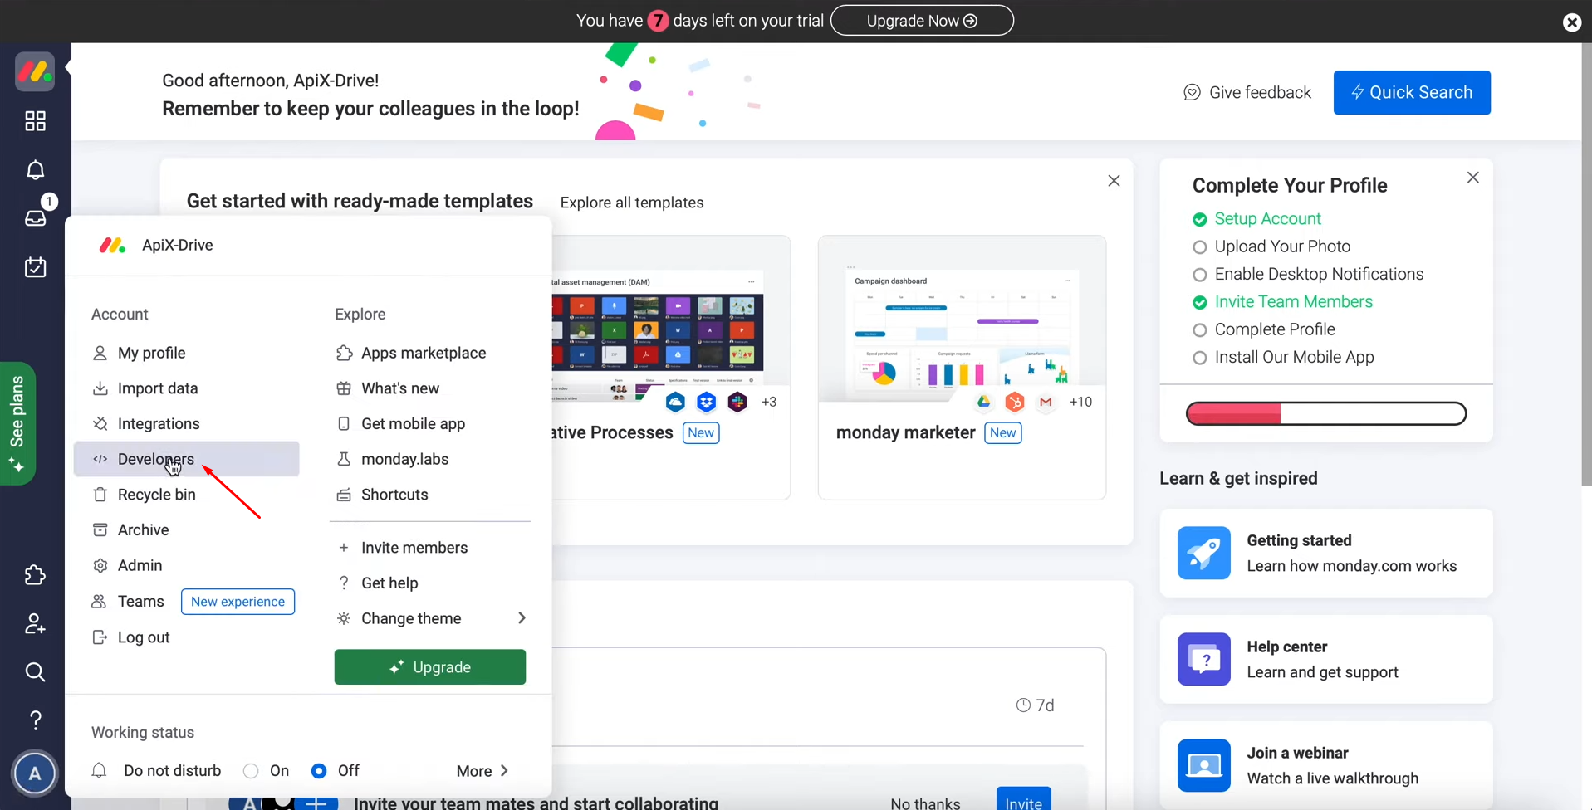Open the monday.com logo home icon
The image size is (1592, 810).
coord(35,71)
